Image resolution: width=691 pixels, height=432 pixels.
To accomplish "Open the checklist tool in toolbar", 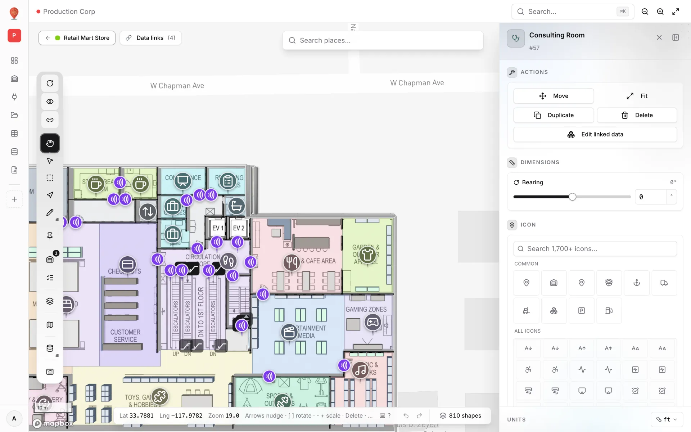I will point(50,278).
